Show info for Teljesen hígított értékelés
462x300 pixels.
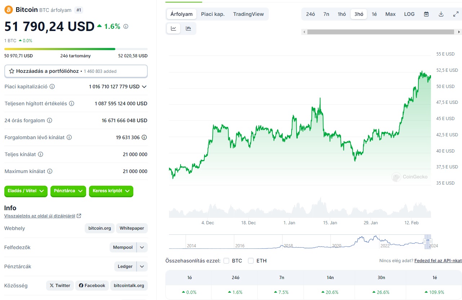click(x=72, y=103)
